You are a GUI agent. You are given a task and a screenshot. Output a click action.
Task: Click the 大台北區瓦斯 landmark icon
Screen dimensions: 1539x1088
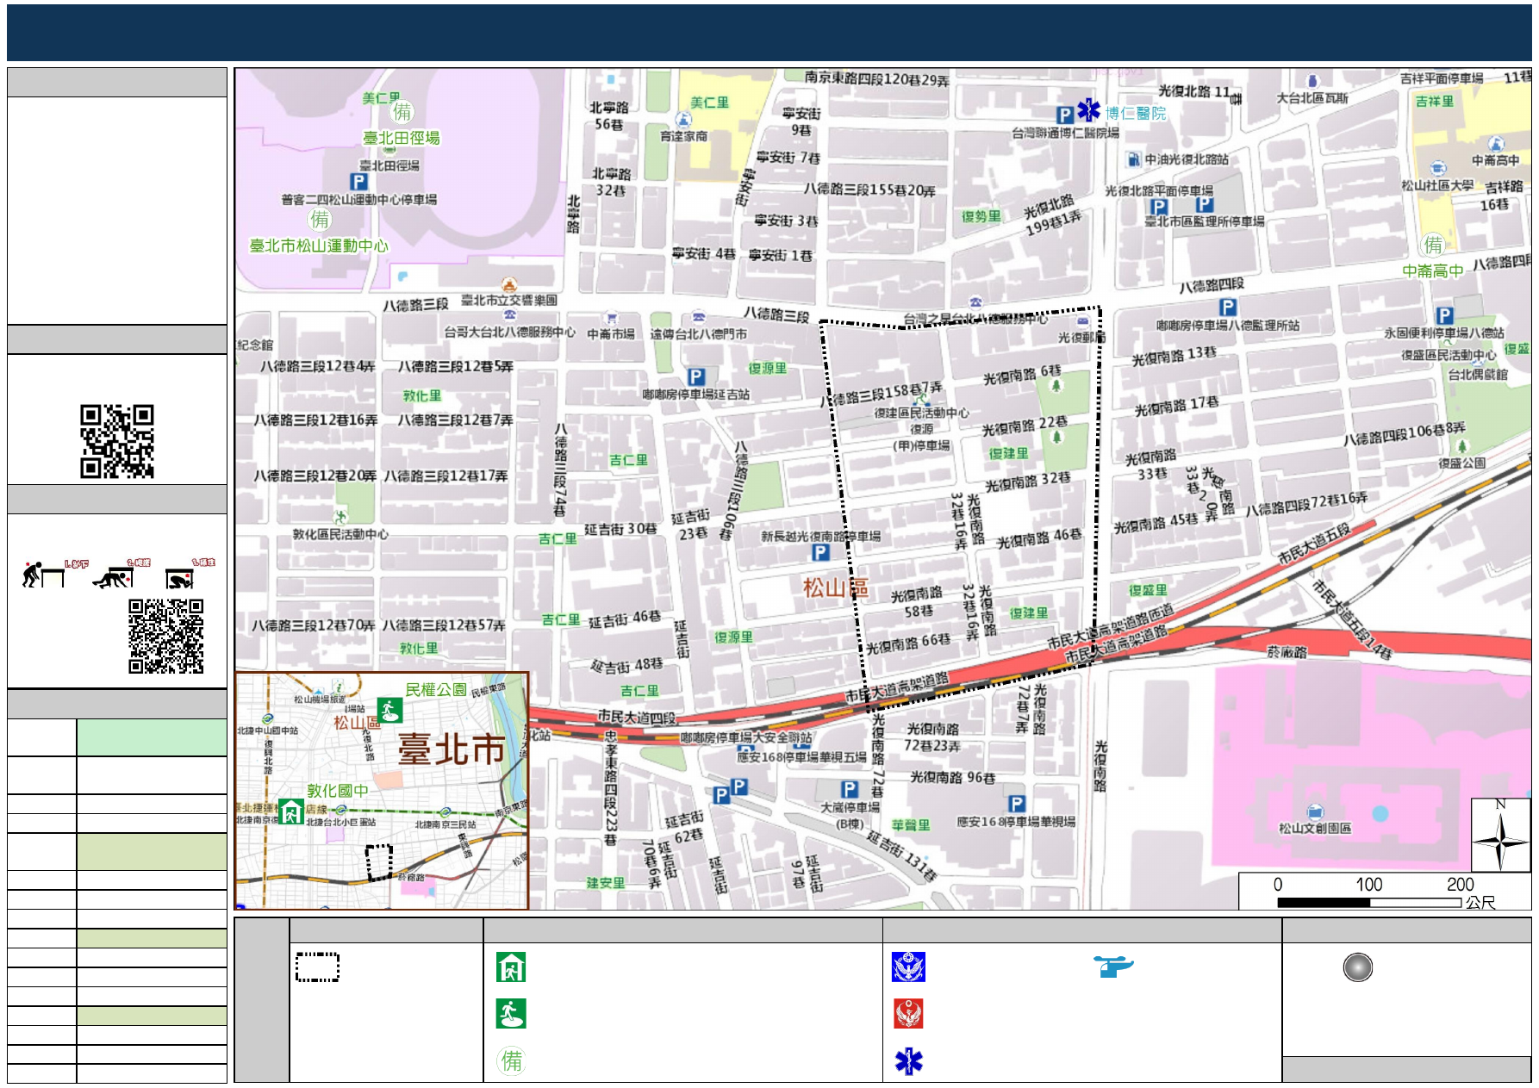(x=1312, y=82)
